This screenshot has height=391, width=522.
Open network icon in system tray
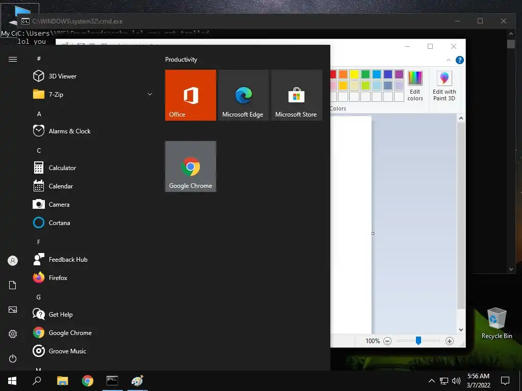coord(444,381)
